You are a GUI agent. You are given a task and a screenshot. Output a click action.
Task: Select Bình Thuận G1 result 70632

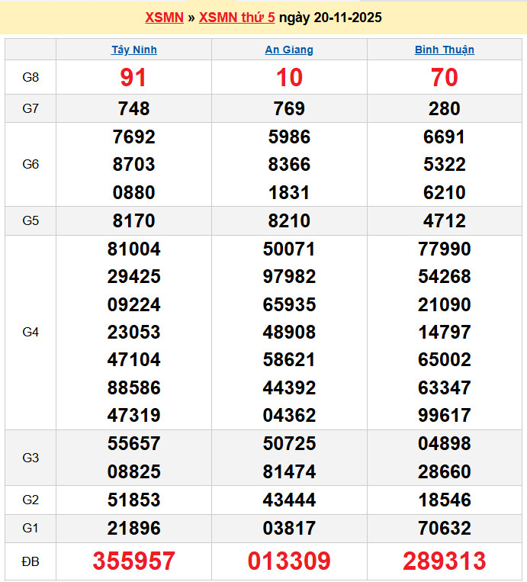tap(445, 528)
